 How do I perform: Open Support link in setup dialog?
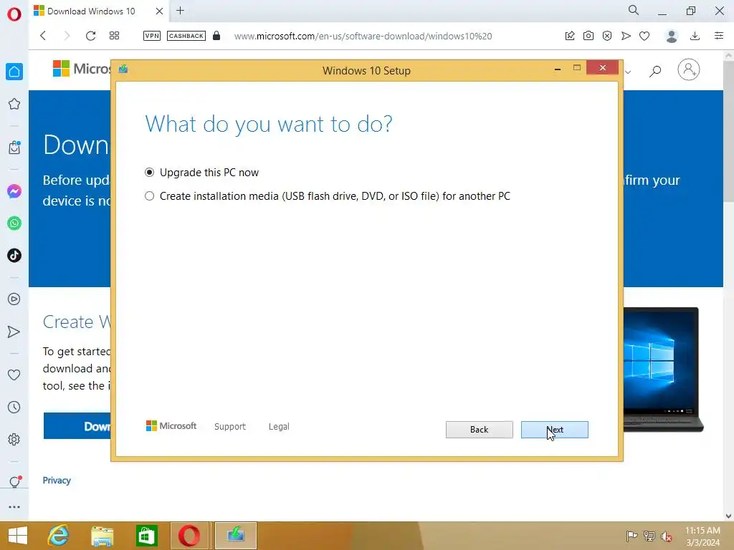click(x=230, y=427)
